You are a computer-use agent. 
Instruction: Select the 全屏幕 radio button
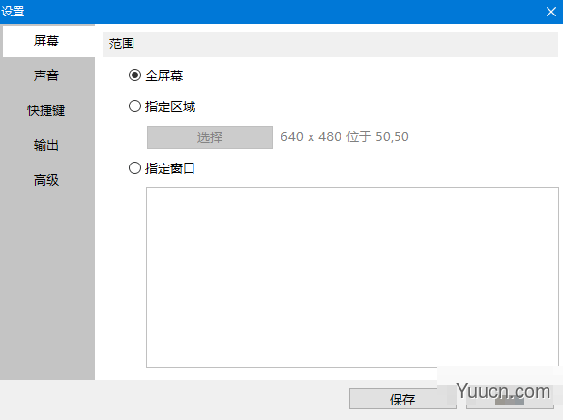(x=134, y=75)
